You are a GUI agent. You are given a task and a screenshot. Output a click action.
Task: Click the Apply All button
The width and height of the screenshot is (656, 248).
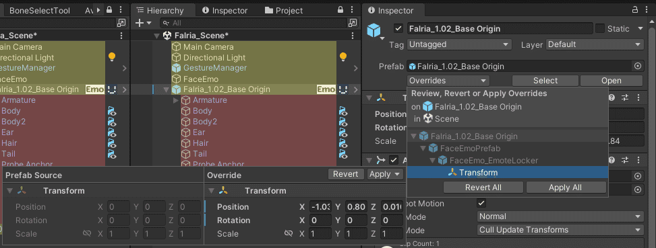click(565, 188)
